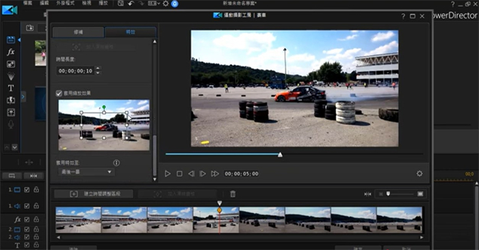
Task: Click the info icon beside apply effect label
Action: point(116,162)
